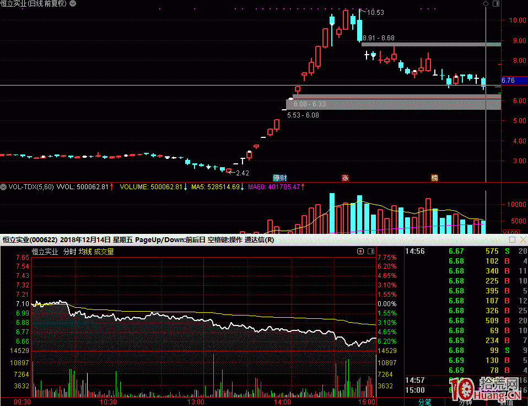Switch to the 分笔 tab

pos(424,402)
